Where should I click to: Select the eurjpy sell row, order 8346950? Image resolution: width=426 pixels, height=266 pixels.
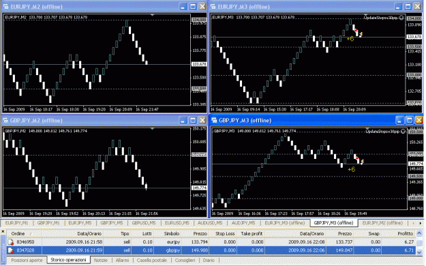[211, 242]
